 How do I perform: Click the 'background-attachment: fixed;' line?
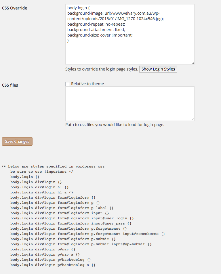pos(96,30)
